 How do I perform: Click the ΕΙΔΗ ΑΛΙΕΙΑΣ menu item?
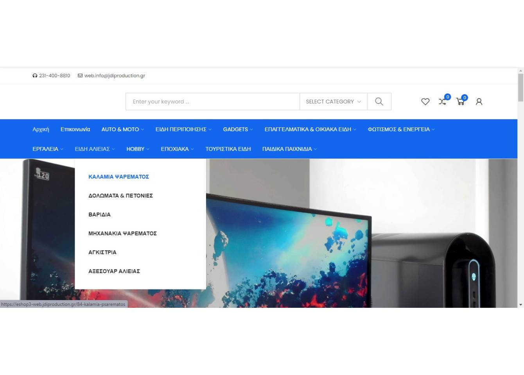95,149
